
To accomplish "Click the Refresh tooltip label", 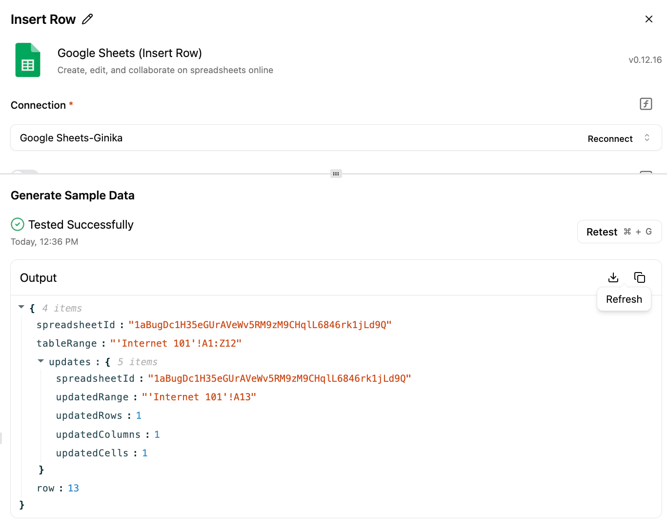I will pyautogui.click(x=624, y=299).
